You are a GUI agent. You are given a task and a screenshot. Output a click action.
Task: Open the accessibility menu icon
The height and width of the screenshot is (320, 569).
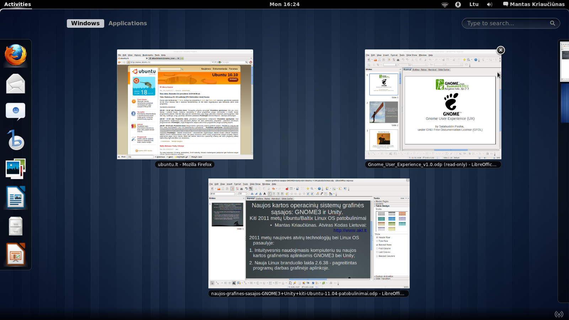pos(458,4)
